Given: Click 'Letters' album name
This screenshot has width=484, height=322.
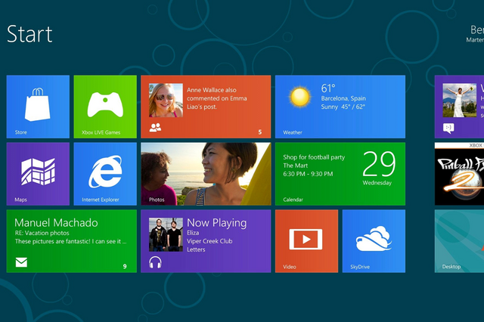Looking at the screenshot, I should pyautogui.click(x=196, y=249).
